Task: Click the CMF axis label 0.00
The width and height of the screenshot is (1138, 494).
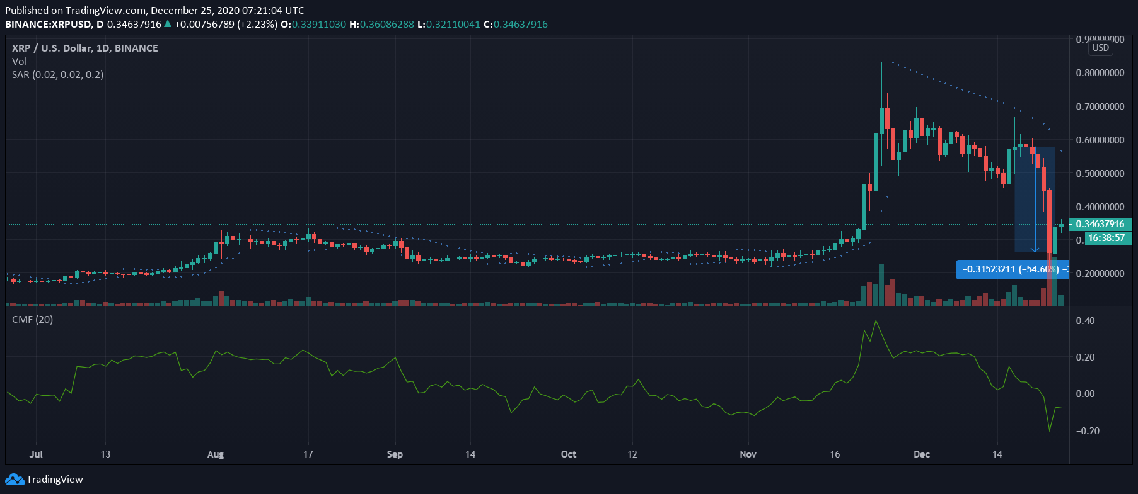Action: coord(1085,394)
